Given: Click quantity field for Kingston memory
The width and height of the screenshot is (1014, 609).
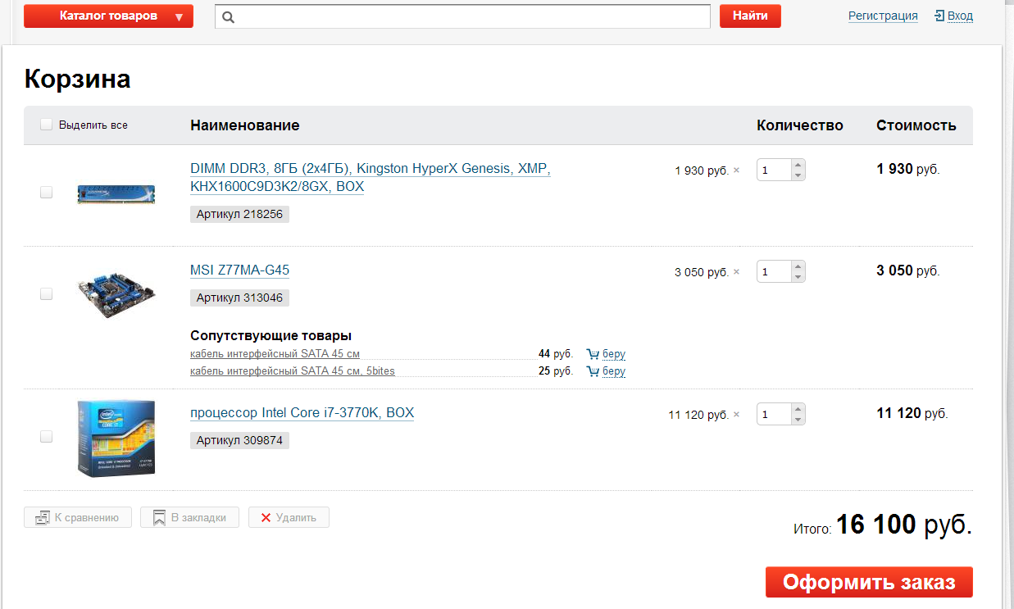Looking at the screenshot, I should 774,170.
